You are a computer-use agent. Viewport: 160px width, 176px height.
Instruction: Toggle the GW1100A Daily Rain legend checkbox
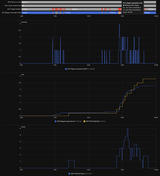(x=84, y=121)
